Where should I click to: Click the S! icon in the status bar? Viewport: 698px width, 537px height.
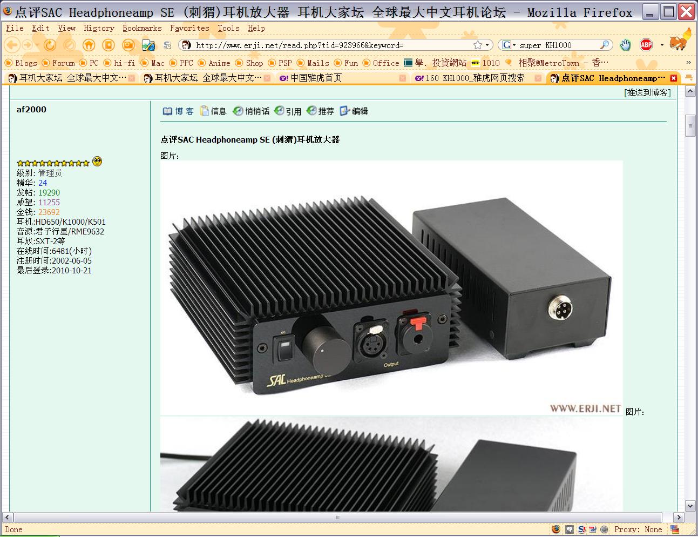pos(581,529)
